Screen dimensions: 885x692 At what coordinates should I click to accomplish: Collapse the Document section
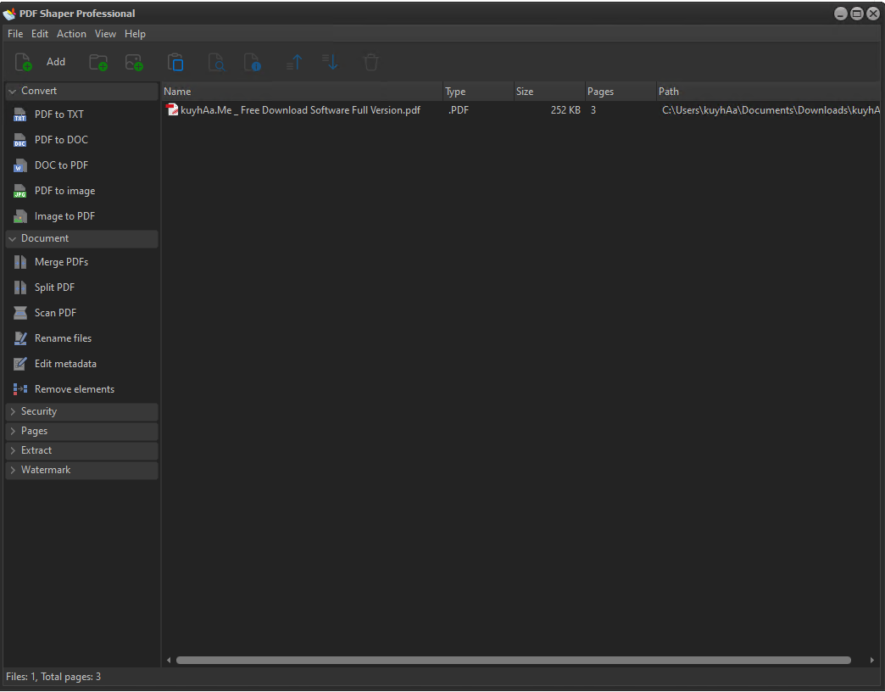click(13, 239)
